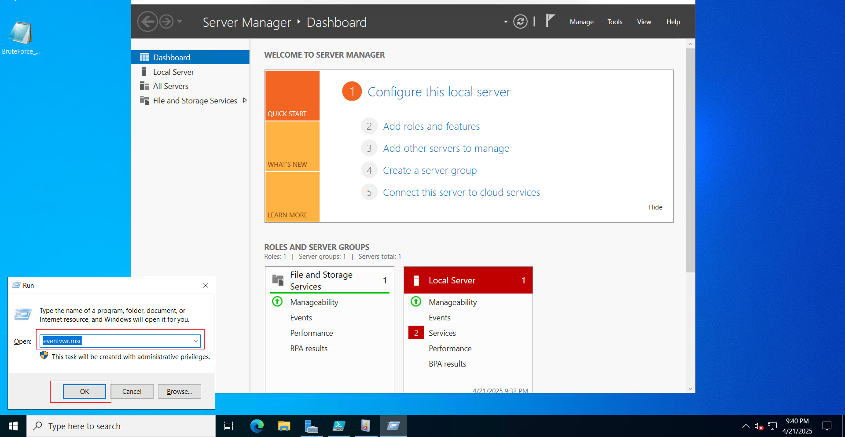Click Manageability status icon in File and Storage tile
845x437 pixels.
(x=277, y=302)
